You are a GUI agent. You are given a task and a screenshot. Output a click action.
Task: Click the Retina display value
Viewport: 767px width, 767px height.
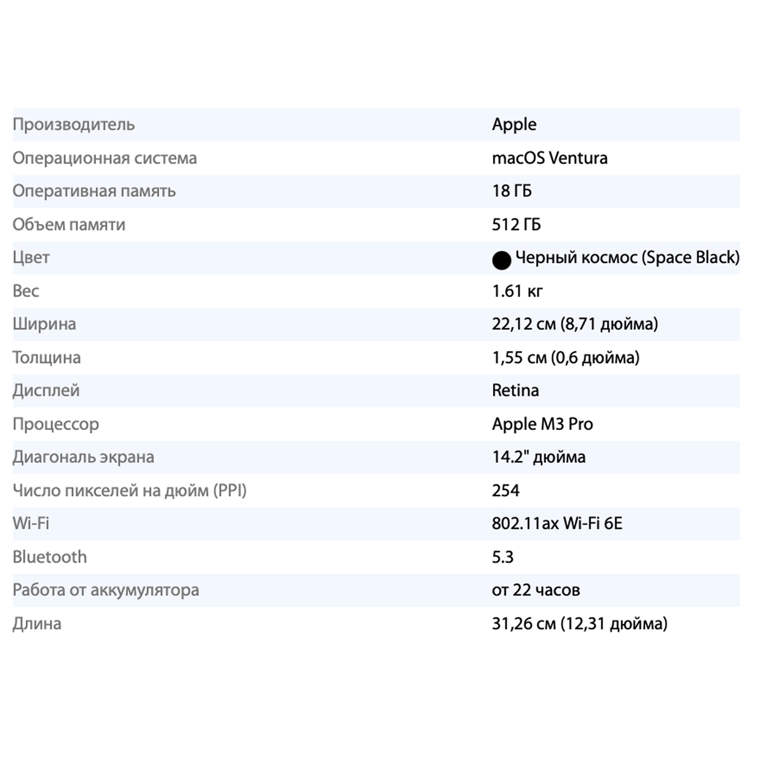515,391
